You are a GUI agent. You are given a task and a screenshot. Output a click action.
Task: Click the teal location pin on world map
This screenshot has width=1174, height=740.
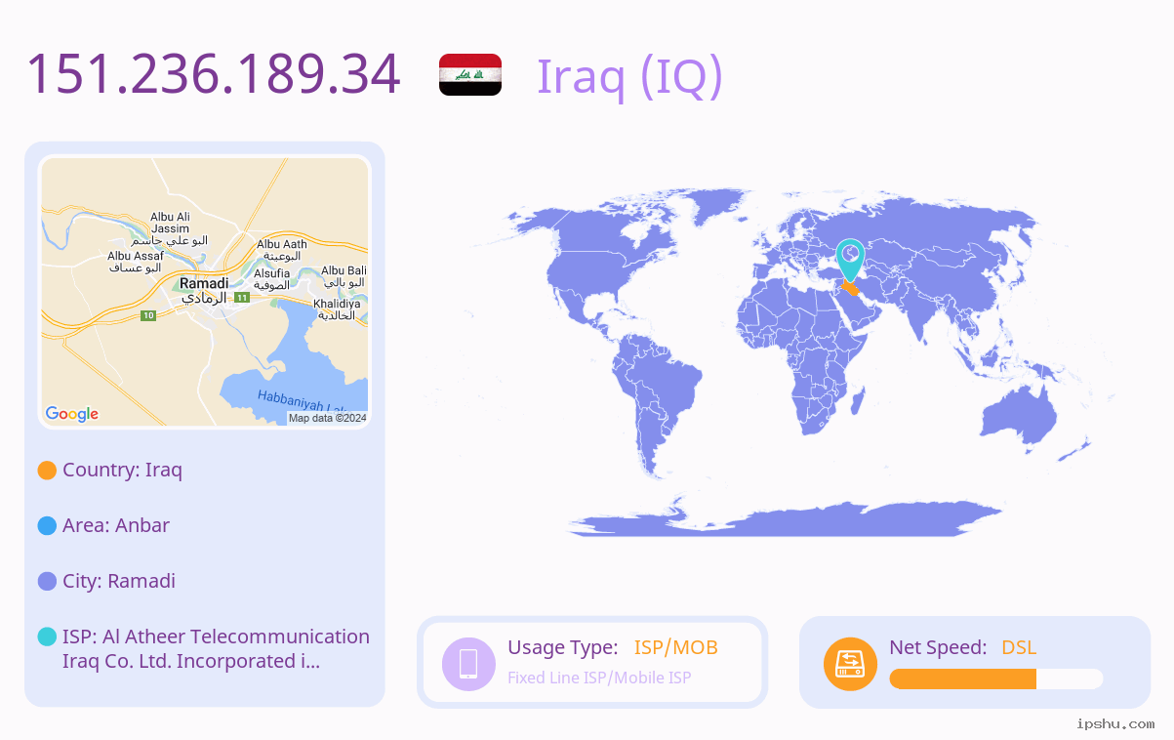tap(850, 261)
